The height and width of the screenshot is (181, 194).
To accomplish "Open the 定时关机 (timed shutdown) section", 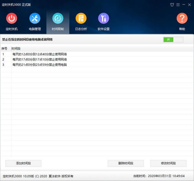I will [12, 21].
